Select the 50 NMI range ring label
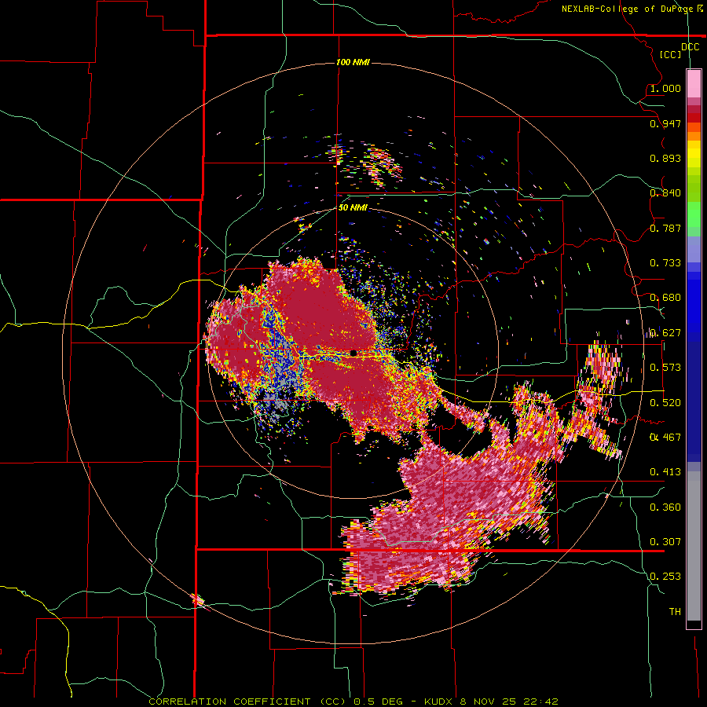707x707 pixels. 353,207
